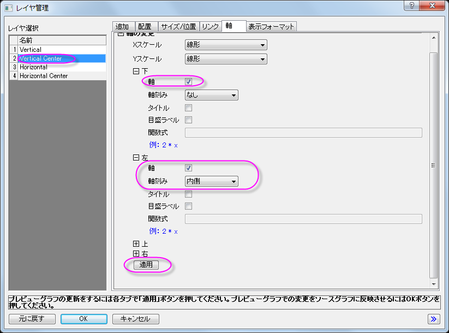
Task: Click the panel vertical scrollbar thumb
Action: (x=434, y=165)
